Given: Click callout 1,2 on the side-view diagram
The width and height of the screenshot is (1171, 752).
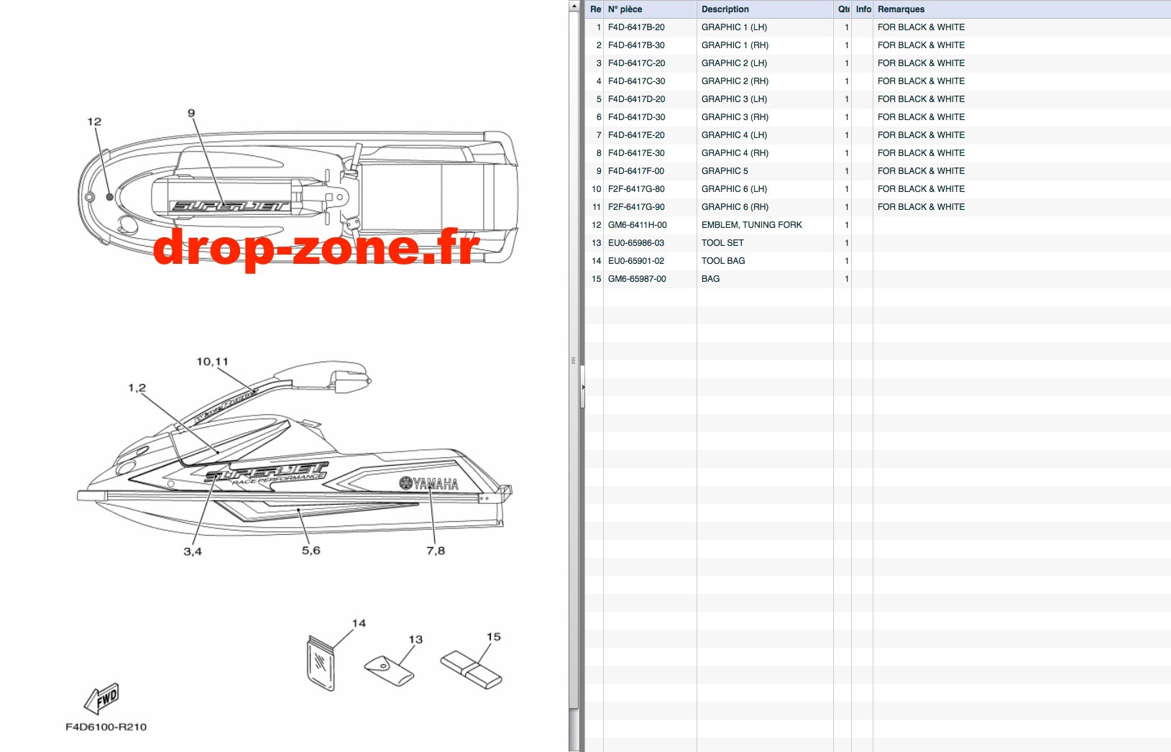Looking at the screenshot, I should click(137, 388).
